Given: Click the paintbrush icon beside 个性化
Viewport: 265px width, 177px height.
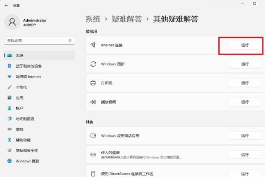Looking at the screenshot, I should click(x=9, y=87).
